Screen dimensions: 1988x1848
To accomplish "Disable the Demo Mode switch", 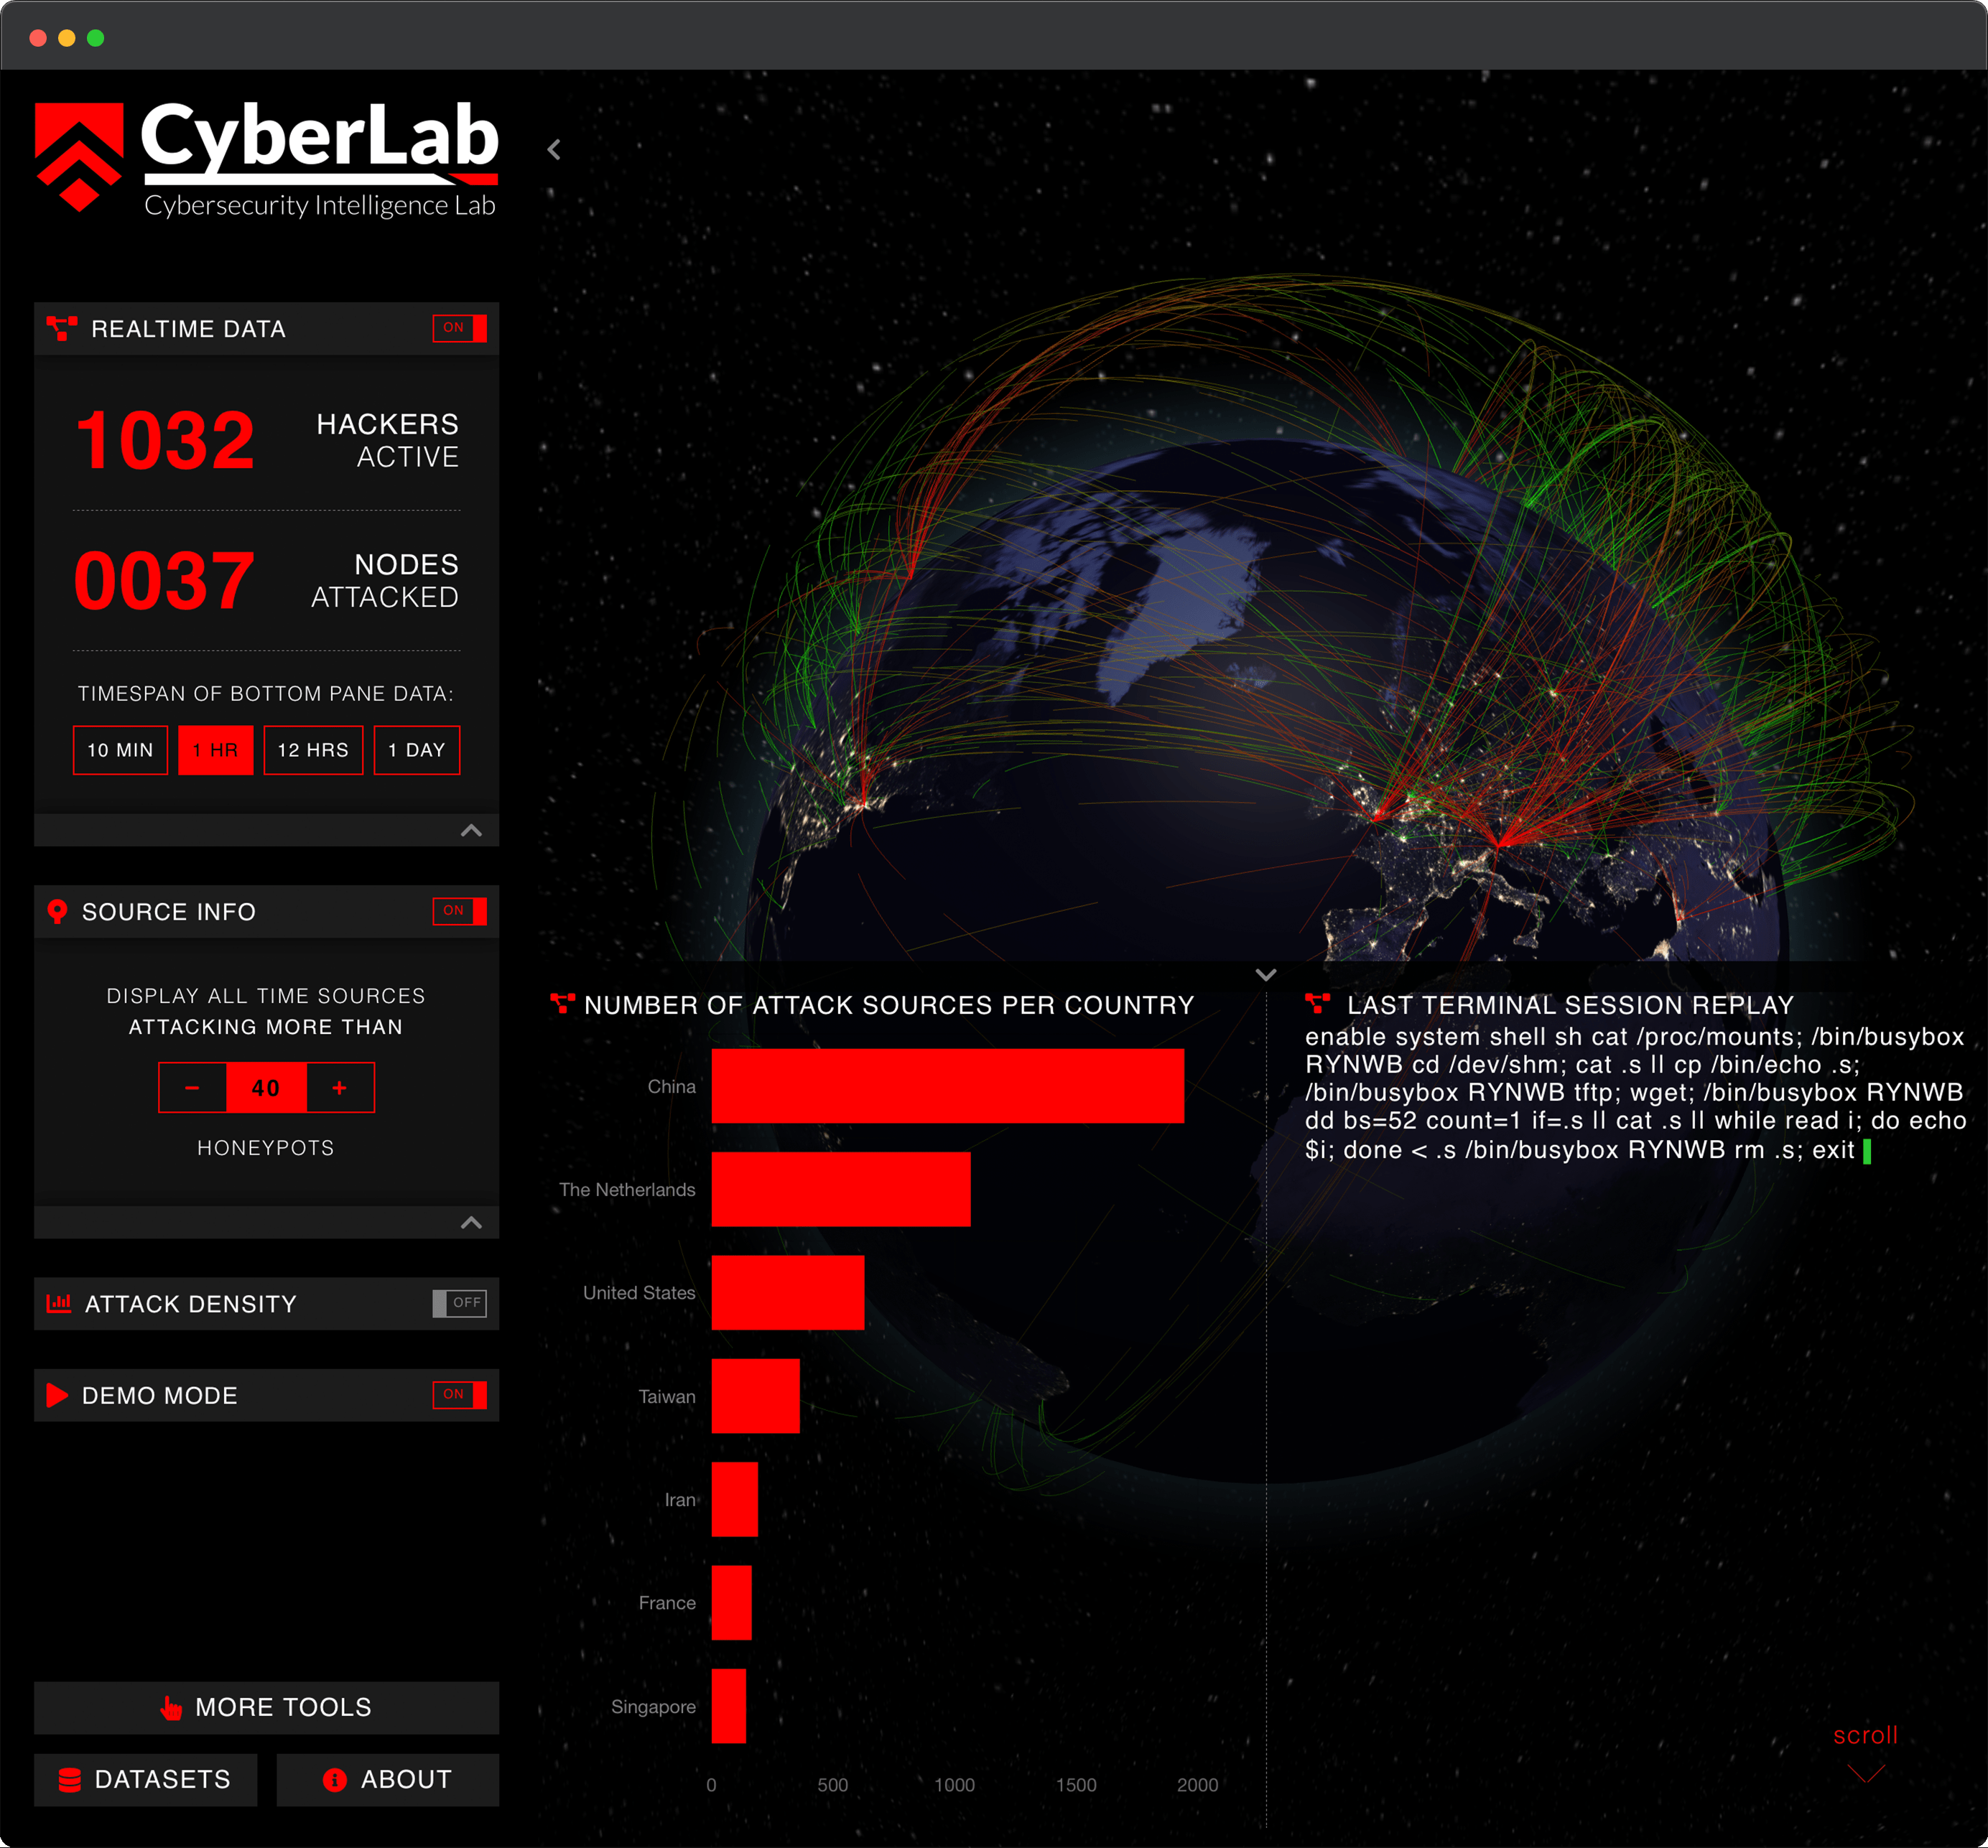I will 459,1395.
